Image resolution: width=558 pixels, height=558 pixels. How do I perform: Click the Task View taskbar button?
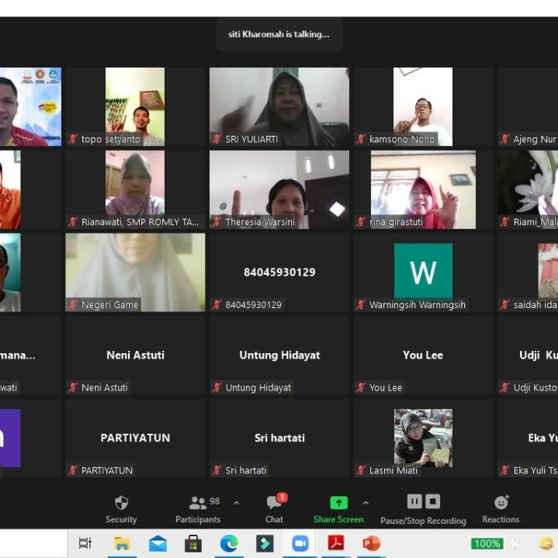[x=85, y=543]
